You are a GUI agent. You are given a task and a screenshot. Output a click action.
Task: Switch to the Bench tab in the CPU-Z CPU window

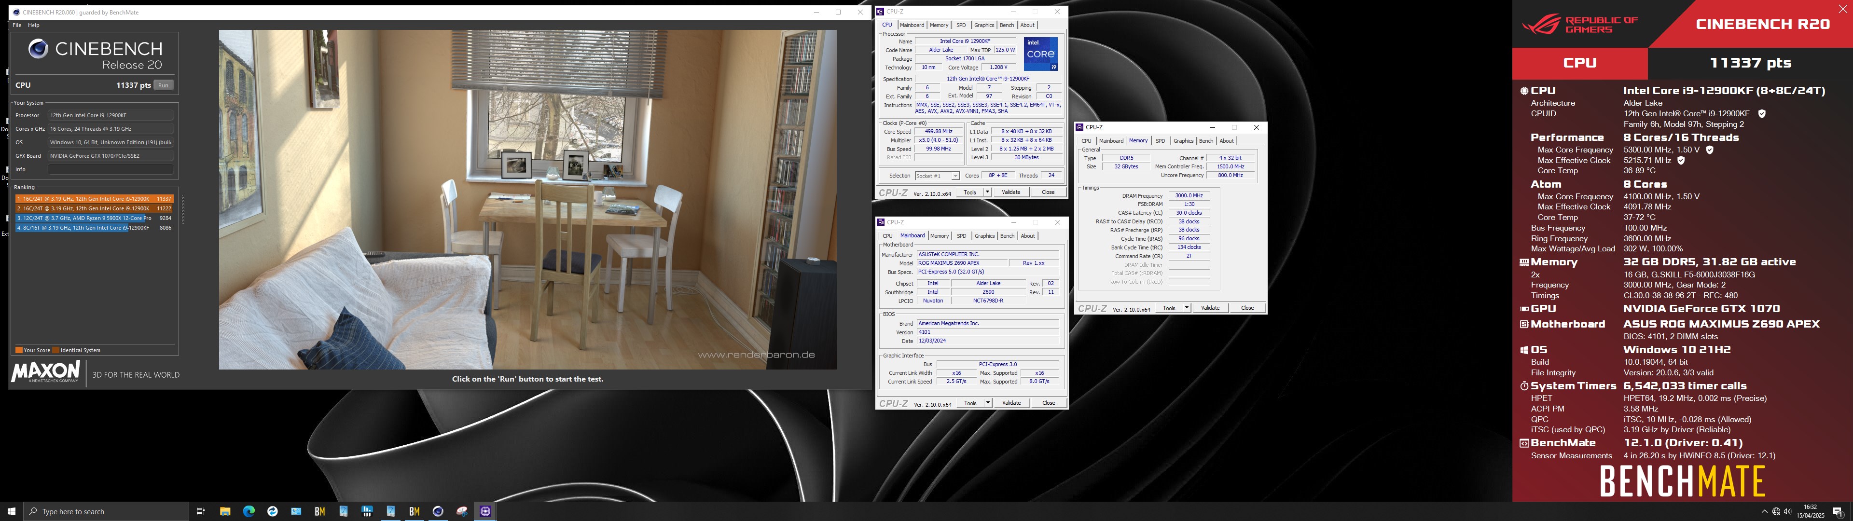[x=1007, y=25]
